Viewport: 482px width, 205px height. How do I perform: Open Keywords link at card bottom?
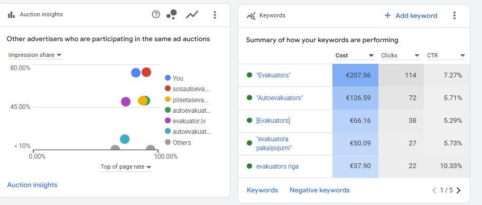point(262,190)
